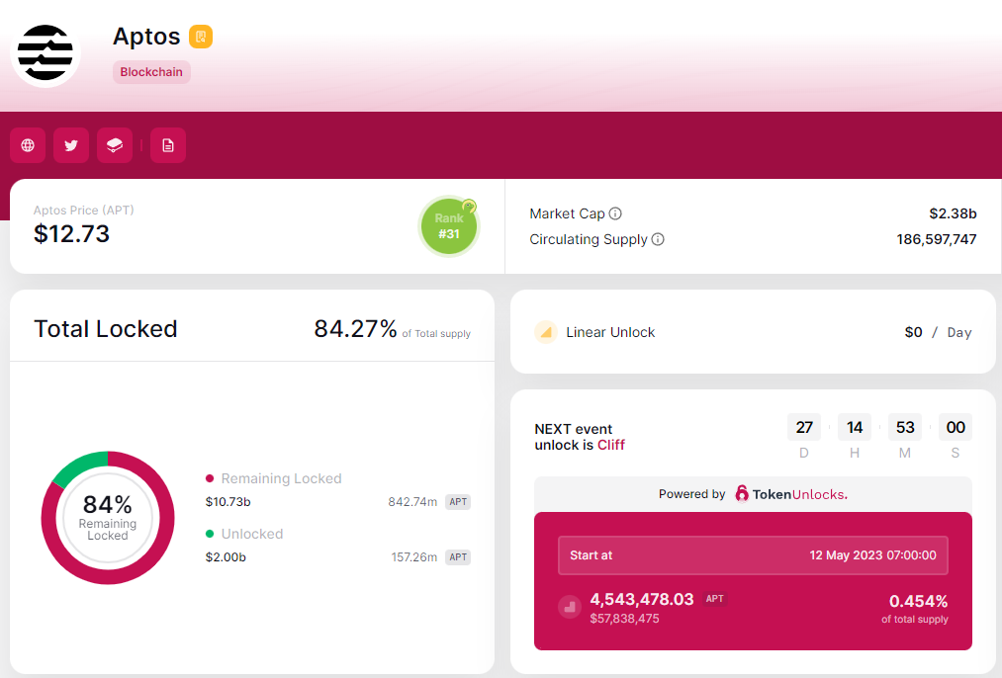Image resolution: width=1002 pixels, height=678 pixels.
Task: Click the green Unlocked legend dot
Action: tap(210, 534)
